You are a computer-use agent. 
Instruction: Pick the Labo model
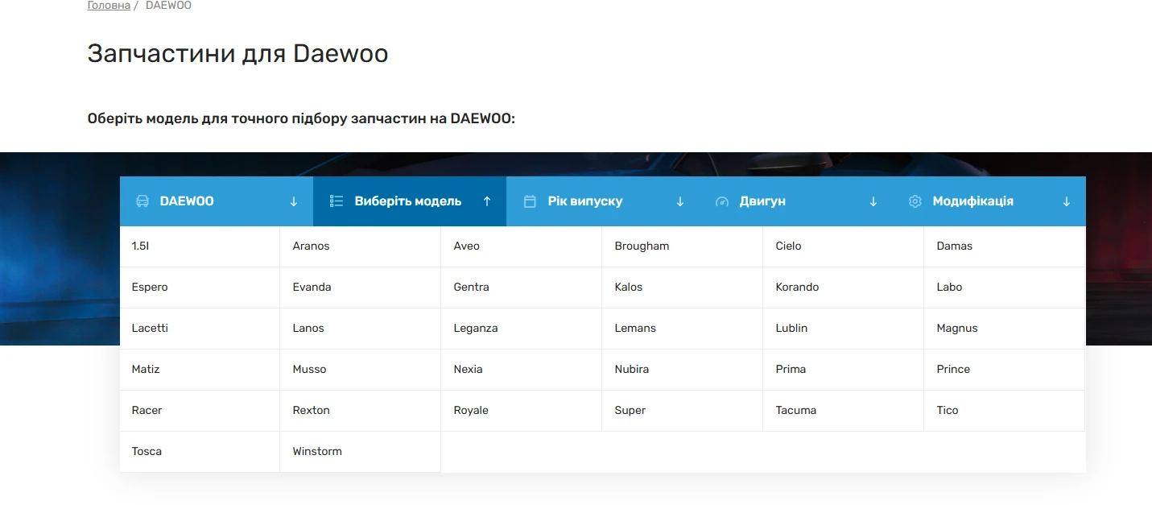(x=1005, y=288)
